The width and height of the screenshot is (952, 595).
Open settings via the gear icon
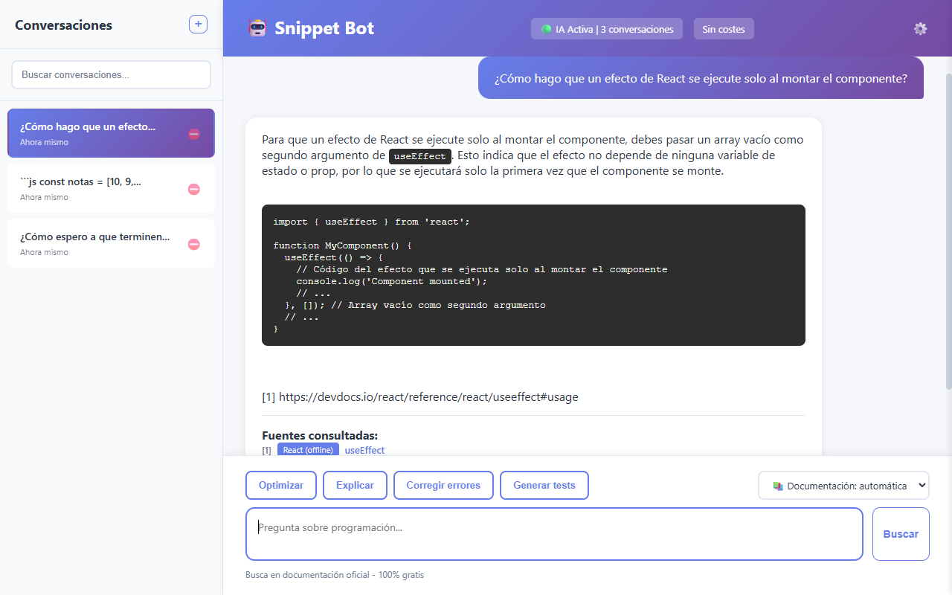tap(920, 28)
